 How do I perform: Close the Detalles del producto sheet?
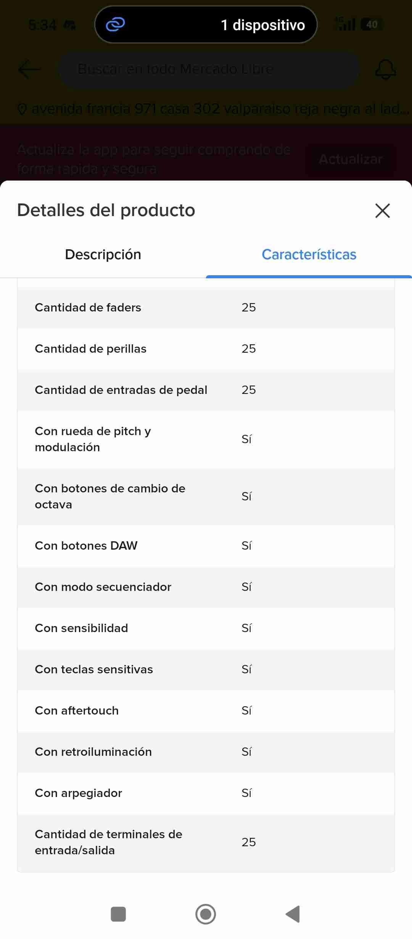tap(382, 210)
